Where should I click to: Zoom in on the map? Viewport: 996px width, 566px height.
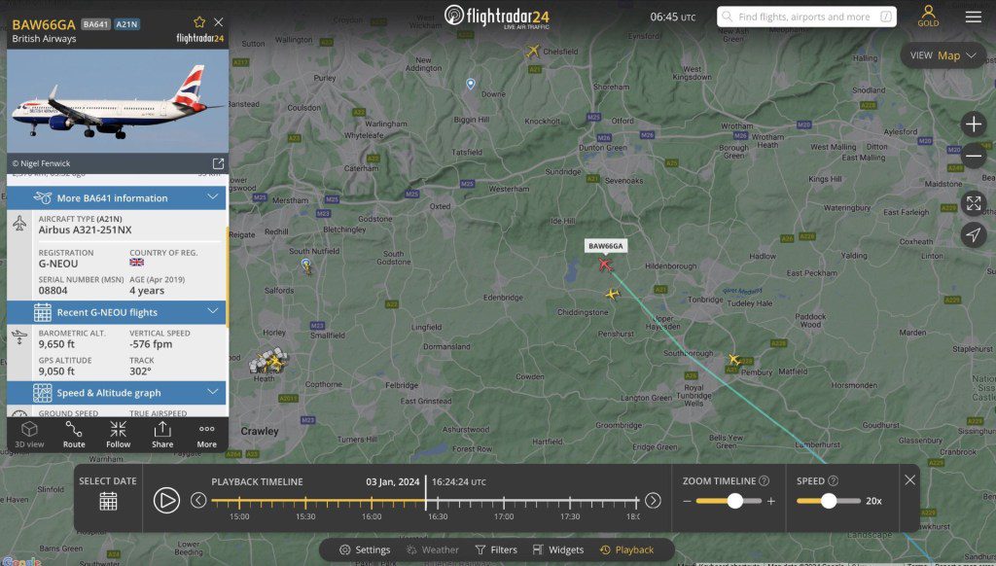[973, 124]
